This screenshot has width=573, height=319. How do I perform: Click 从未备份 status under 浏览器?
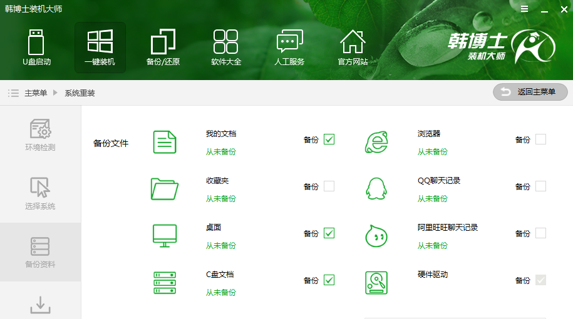coord(433,152)
